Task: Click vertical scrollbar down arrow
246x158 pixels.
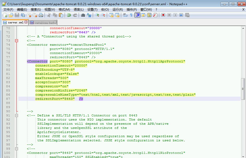Action: [x=243, y=156]
